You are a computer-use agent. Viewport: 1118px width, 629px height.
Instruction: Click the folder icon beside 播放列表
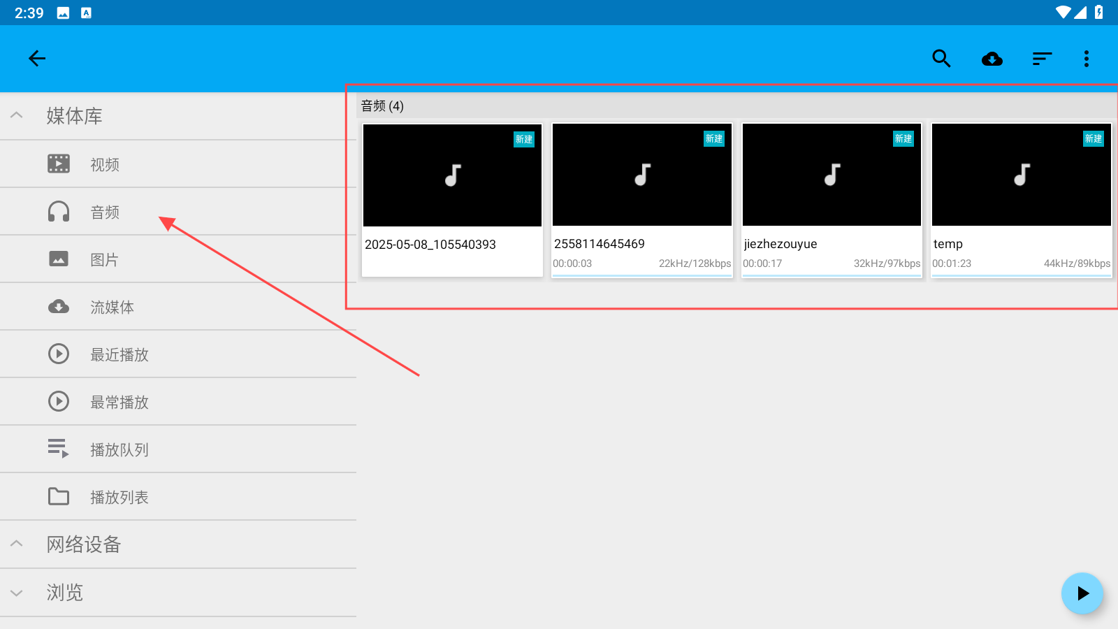click(59, 496)
